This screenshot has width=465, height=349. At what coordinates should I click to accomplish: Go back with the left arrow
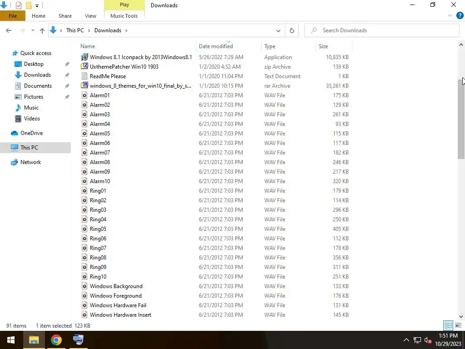point(9,30)
